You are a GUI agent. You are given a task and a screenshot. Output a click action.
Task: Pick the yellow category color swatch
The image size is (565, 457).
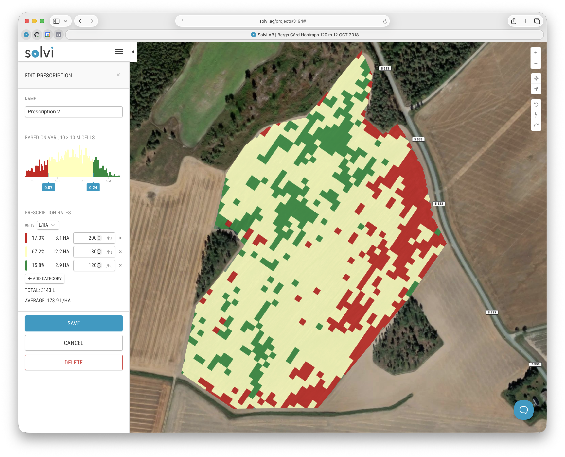click(26, 252)
